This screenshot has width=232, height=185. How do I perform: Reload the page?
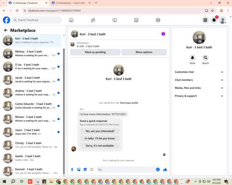(x=17, y=11)
